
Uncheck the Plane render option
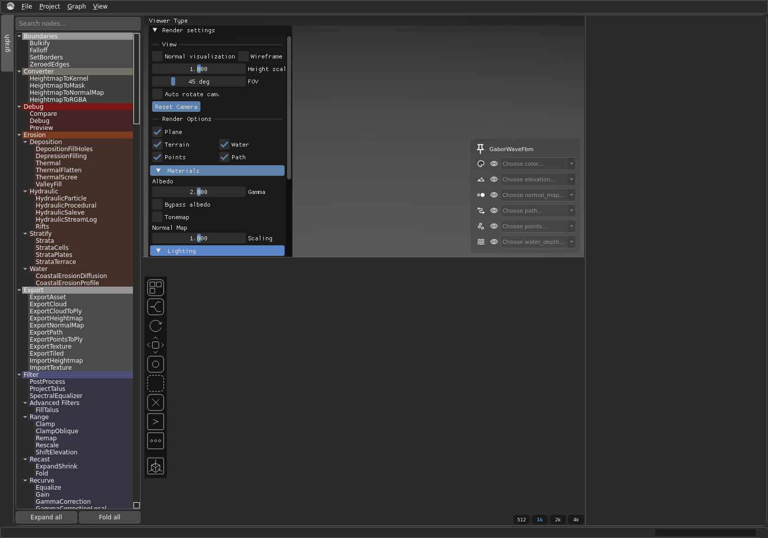(158, 132)
